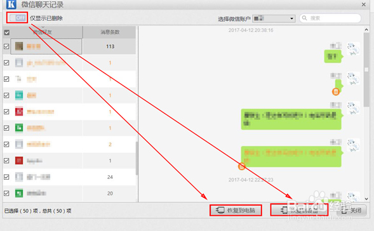Click the Recover to Device button
The height and width of the screenshot is (231, 374).
tap(299, 210)
